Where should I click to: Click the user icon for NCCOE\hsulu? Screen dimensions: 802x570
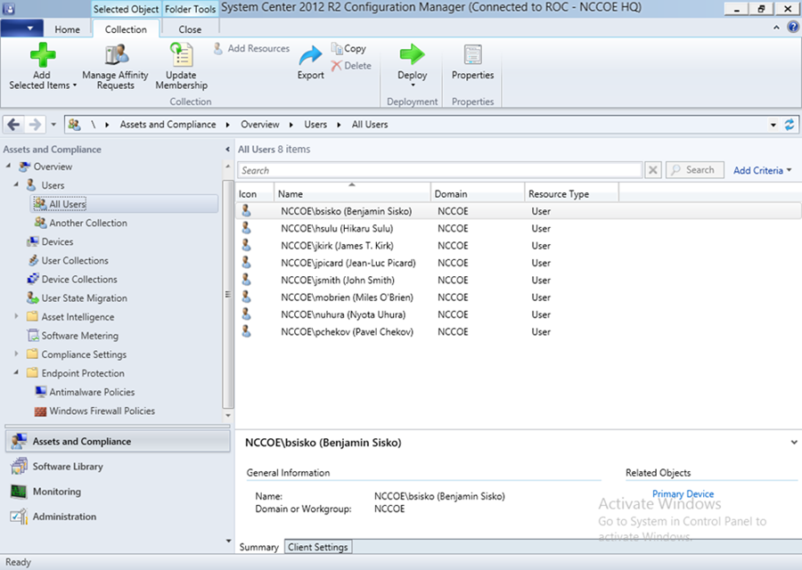click(x=247, y=228)
